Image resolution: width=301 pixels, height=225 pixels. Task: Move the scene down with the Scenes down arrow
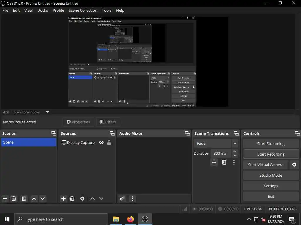[x=43, y=199]
